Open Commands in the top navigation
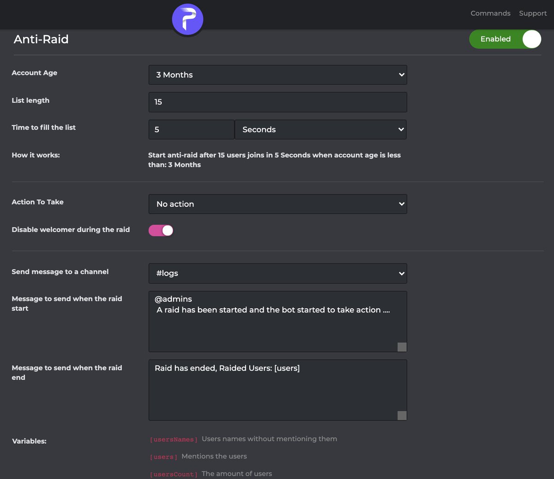554x479 pixels. point(490,13)
